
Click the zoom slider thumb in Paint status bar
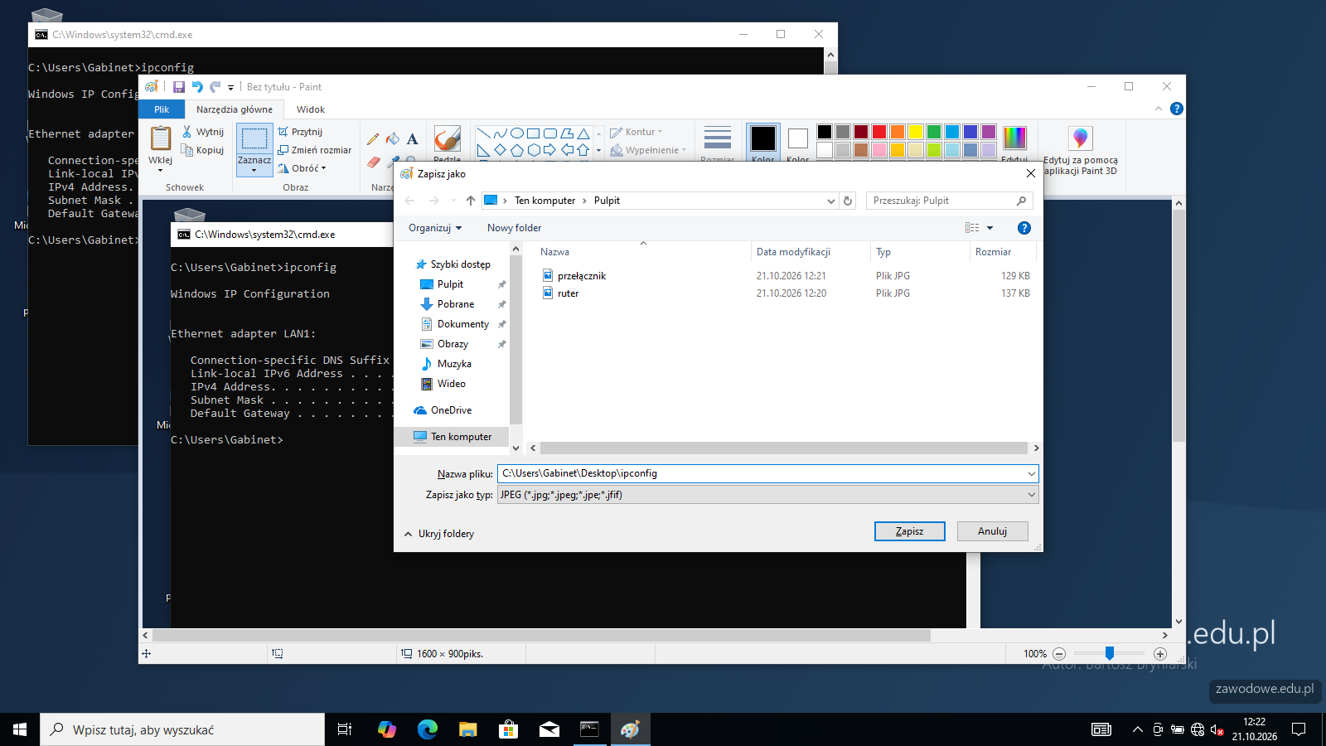point(1110,653)
